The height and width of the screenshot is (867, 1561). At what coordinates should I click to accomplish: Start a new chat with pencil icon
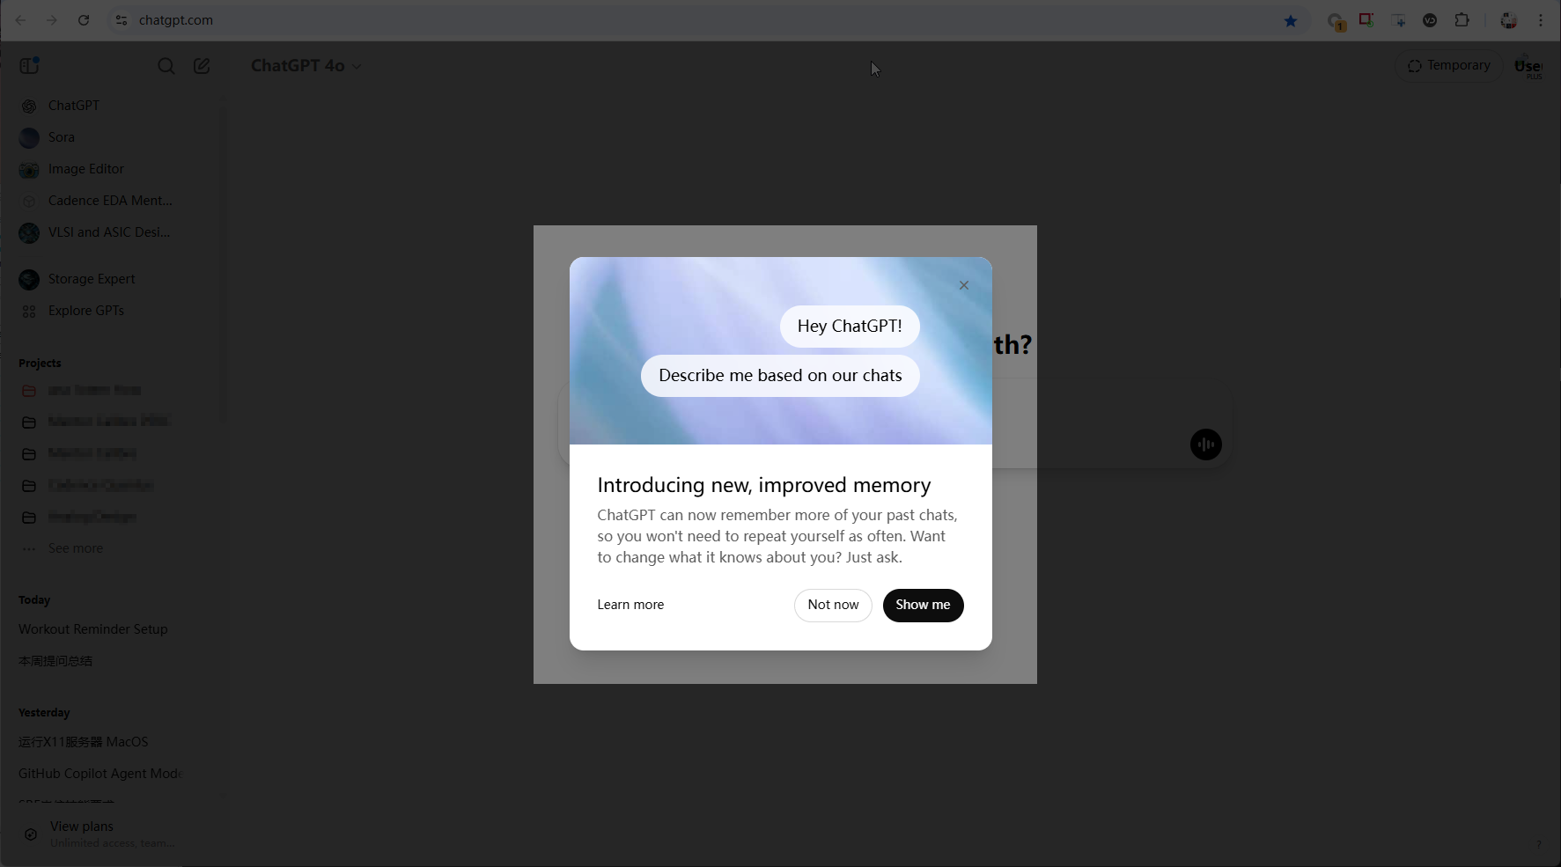coord(202,66)
